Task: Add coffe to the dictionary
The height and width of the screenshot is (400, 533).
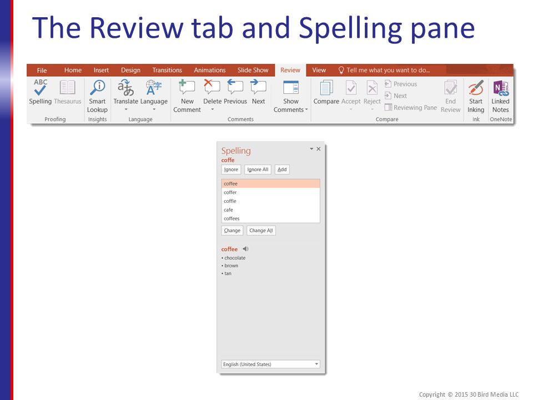Action: point(282,169)
